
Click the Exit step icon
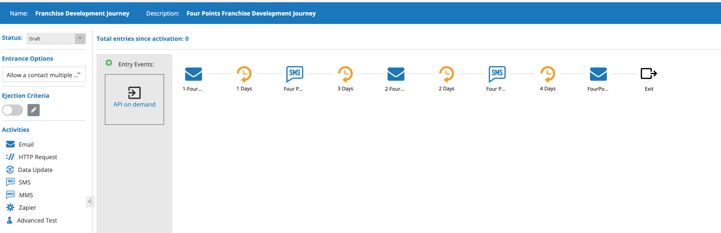tap(649, 74)
